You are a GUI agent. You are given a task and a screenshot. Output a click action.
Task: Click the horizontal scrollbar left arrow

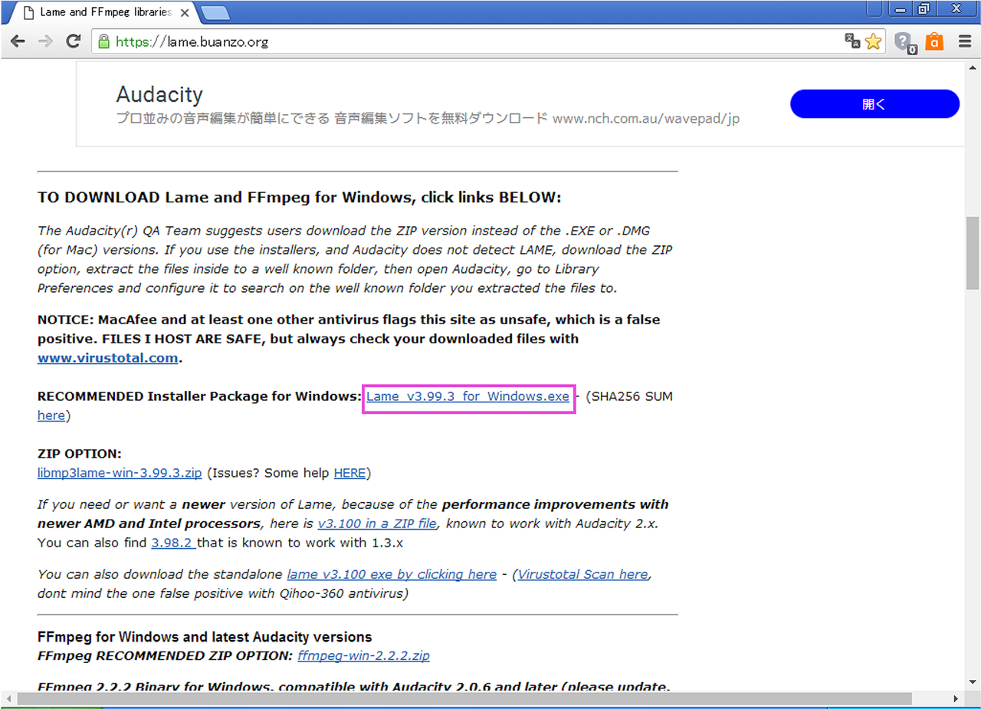click(8, 699)
